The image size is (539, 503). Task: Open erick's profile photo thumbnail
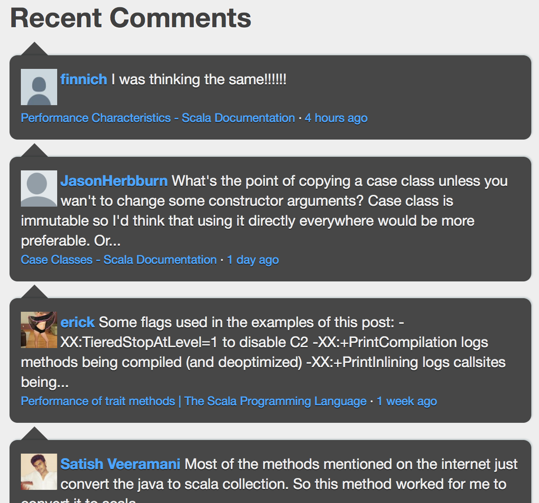tap(39, 330)
